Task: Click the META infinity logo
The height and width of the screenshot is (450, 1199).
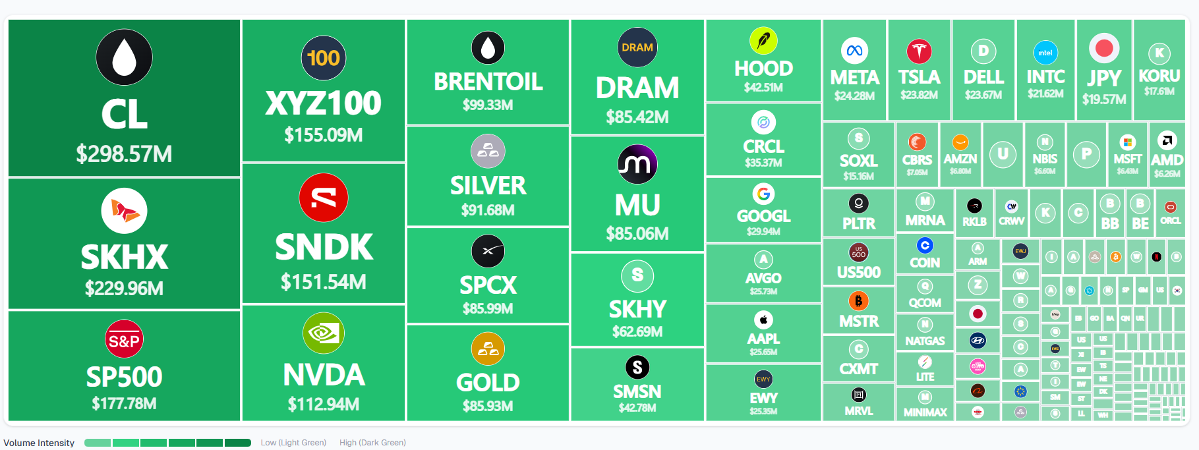Action: (x=854, y=51)
